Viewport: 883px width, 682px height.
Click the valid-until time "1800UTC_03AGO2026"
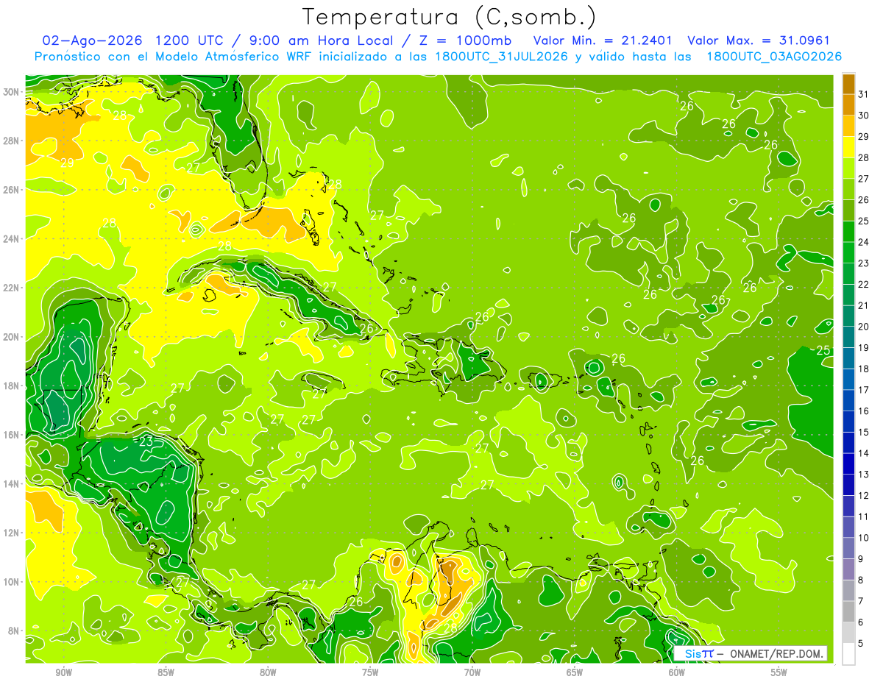click(x=774, y=57)
